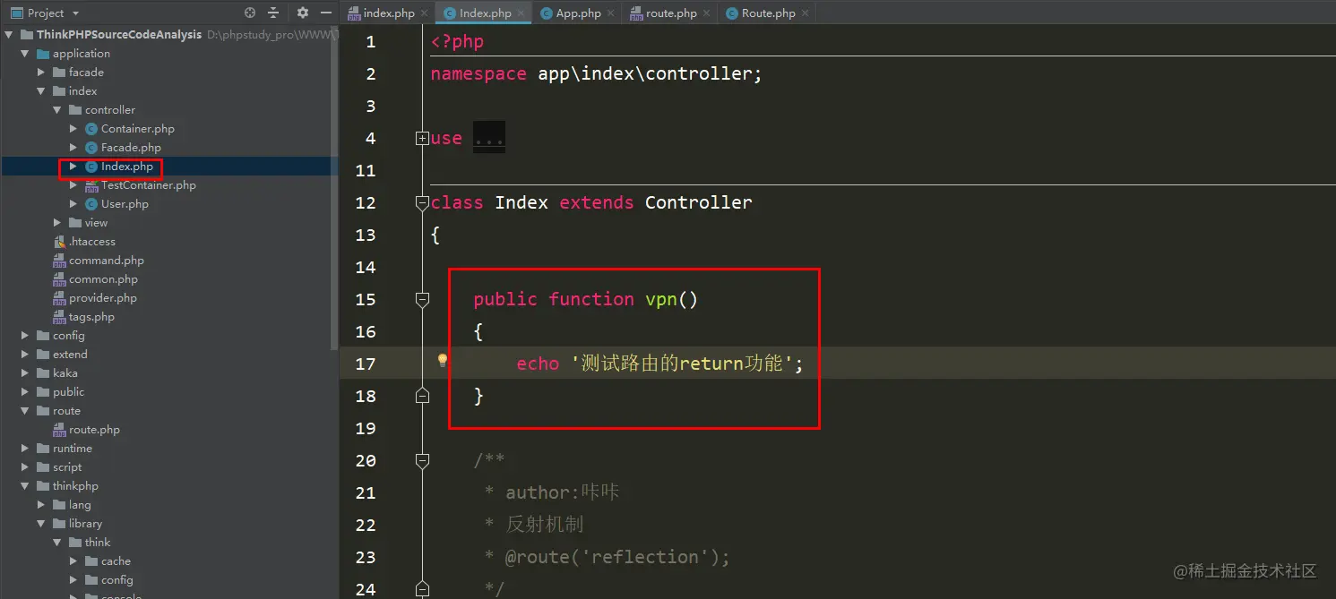Click fold end marker on line 24
This screenshot has height=599, width=1336.
pos(422,588)
